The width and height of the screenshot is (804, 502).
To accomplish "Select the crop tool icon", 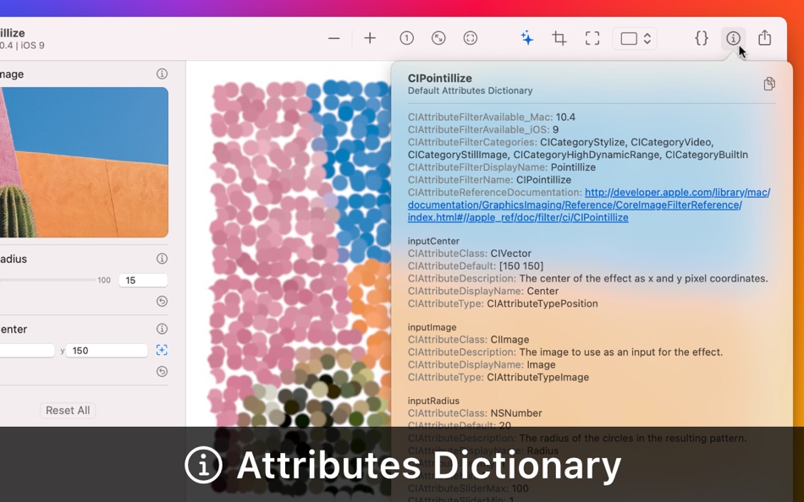I will [559, 38].
